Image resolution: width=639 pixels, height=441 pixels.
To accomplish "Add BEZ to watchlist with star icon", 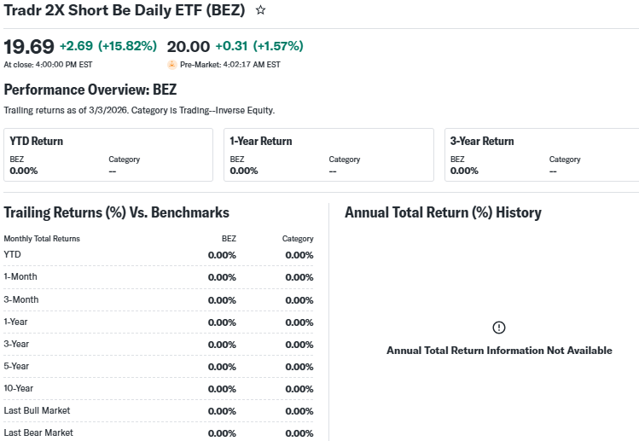I will click(x=260, y=10).
